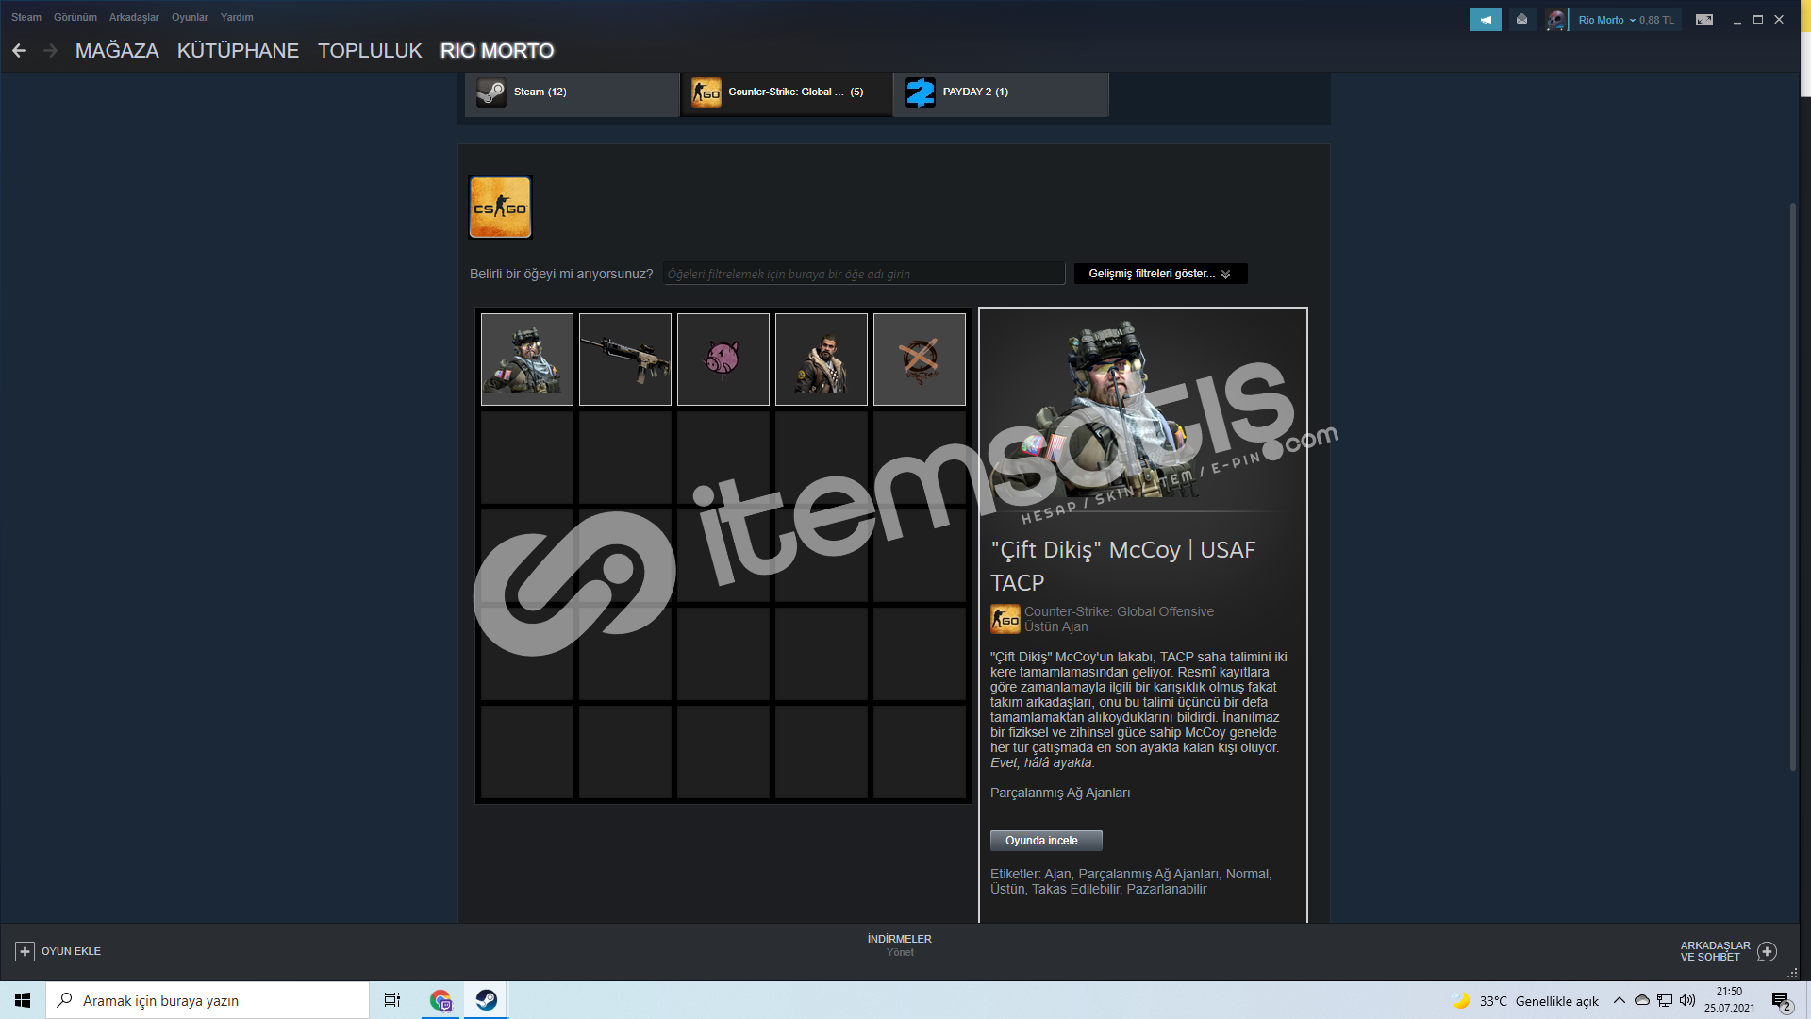Go to KÜTÜPHANE section

(x=238, y=51)
